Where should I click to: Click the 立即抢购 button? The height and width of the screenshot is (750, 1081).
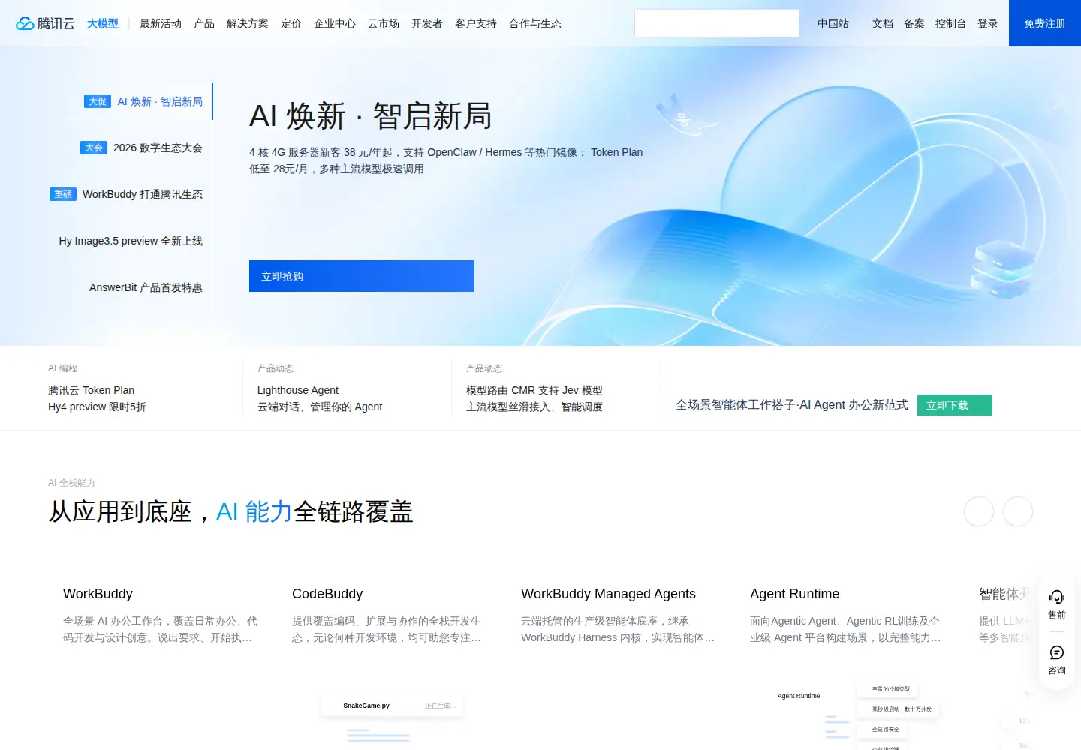[x=362, y=276]
